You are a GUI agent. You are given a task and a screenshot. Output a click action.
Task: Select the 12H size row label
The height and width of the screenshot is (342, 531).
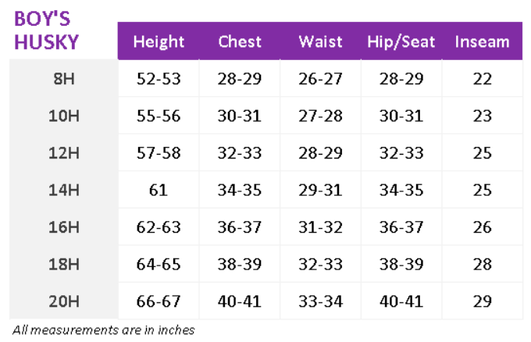click(64, 153)
